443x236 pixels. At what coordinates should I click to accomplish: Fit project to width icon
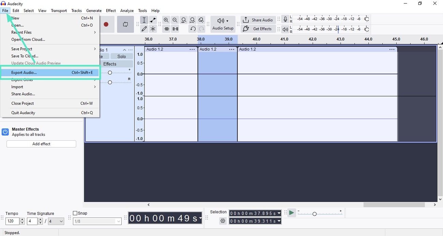point(193,20)
